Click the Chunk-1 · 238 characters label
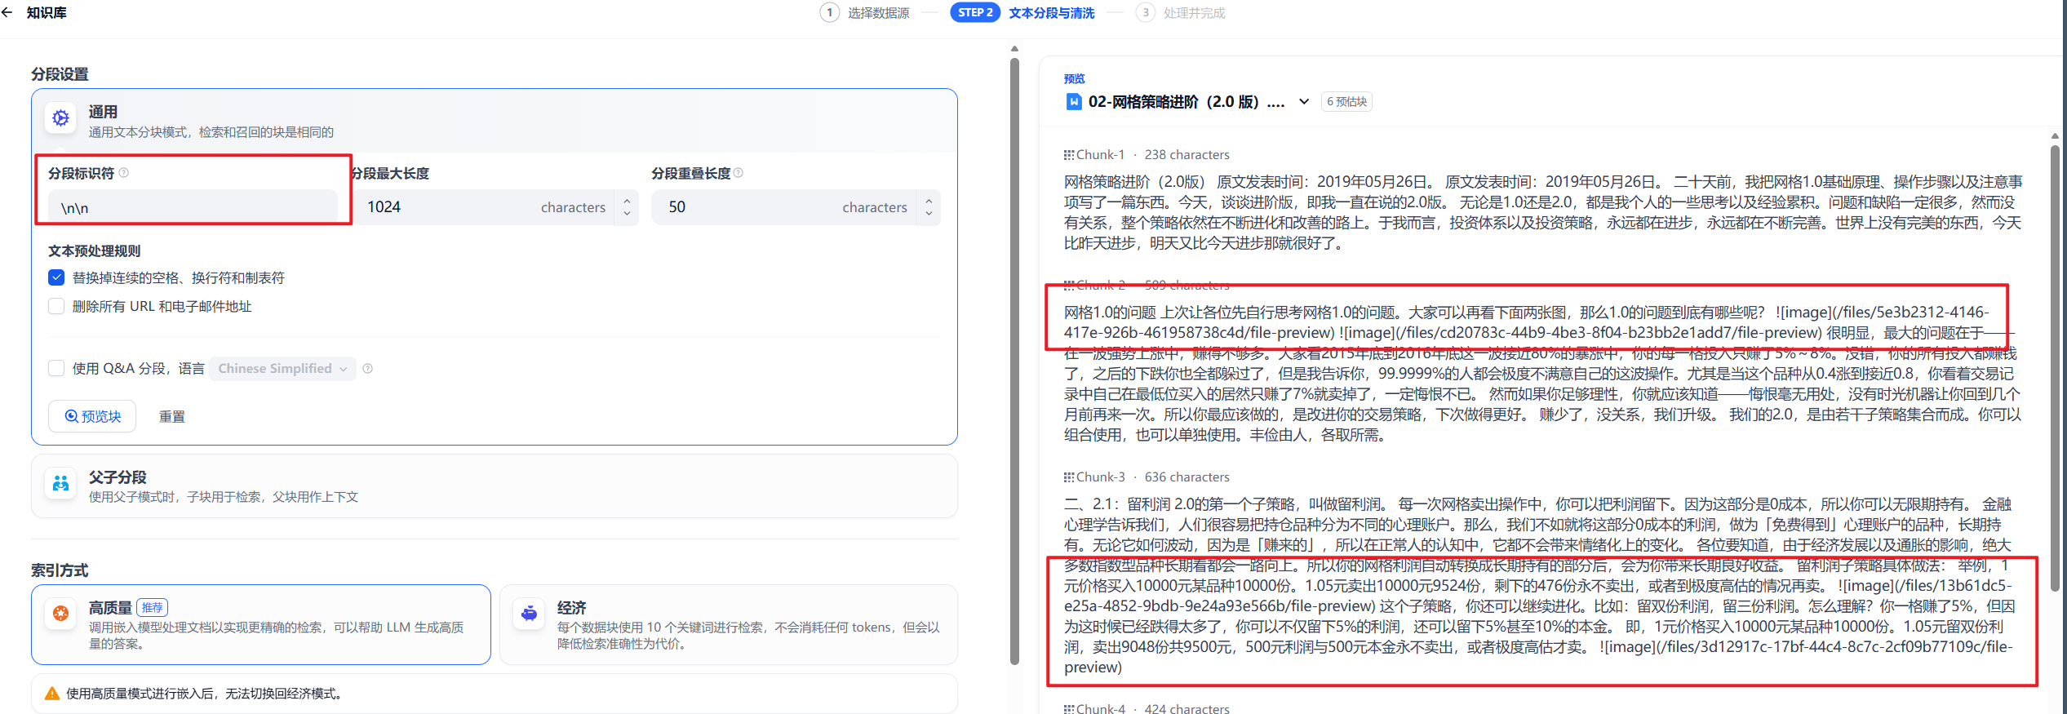Screen dimensions: 2067x714 1152,155
